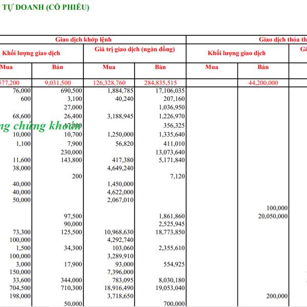Click the cell 690,500
This screenshot has height=307, width=307.
click(71, 91)
